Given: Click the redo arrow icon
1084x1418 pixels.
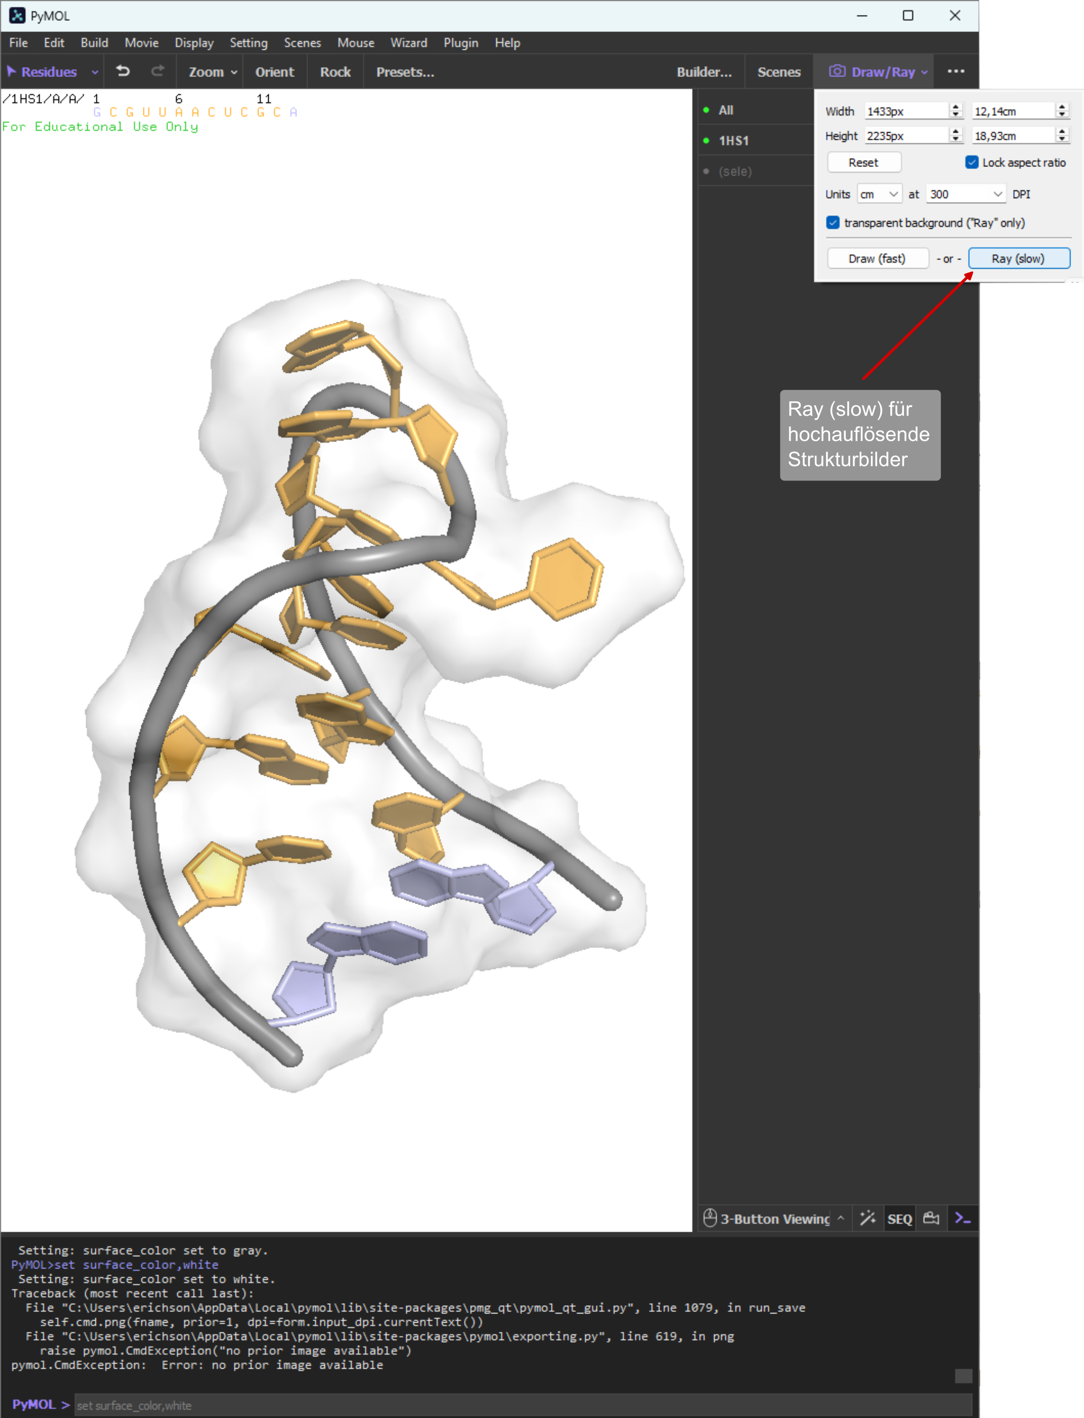Looking at the screenshot, I should point(157,72).
